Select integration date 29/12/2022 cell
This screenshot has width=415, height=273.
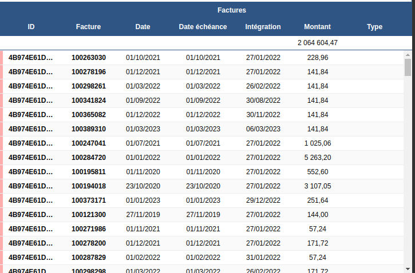263,200
